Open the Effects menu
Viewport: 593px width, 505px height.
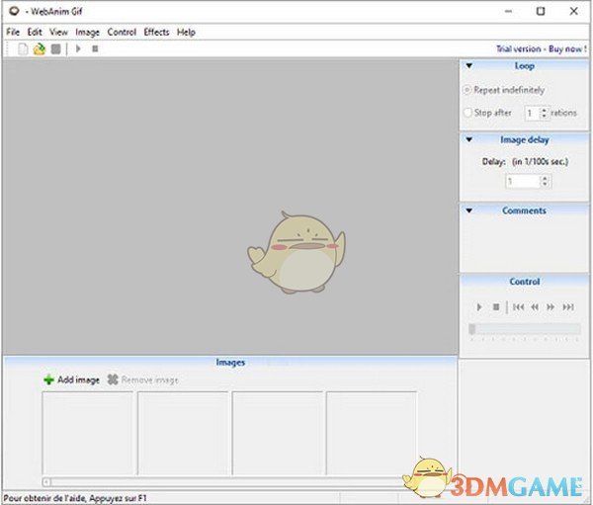pos(156,32)
